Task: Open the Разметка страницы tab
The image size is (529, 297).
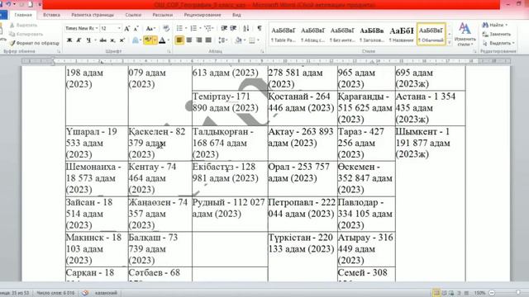Action: click(93, 15)
